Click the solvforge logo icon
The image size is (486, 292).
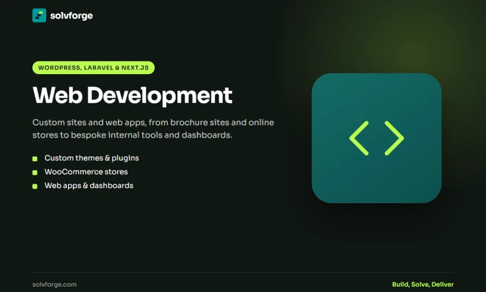point(39,16)
